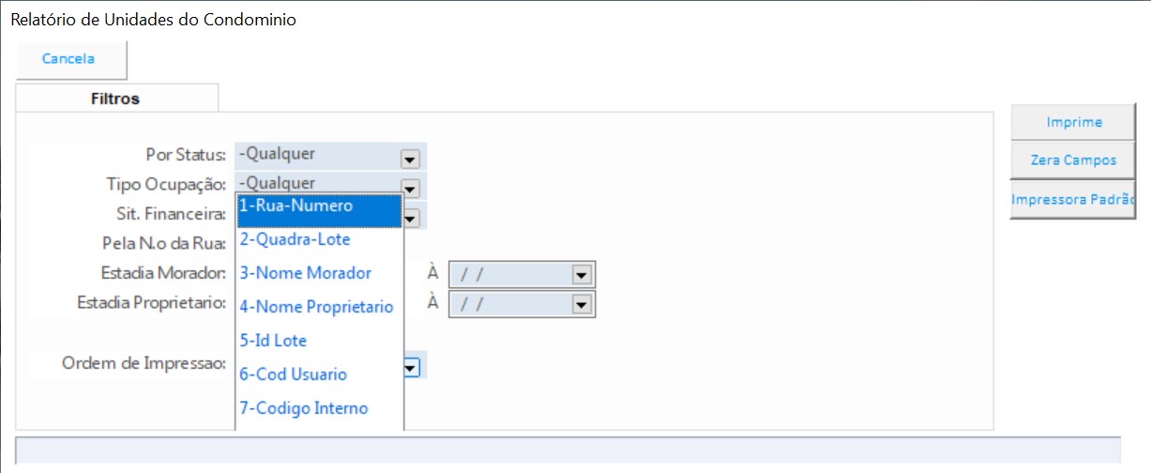Click the Estadia Proprietario end date field
Screen dimensions: 1151x473
pyautogui.click(x=511, y=305)
